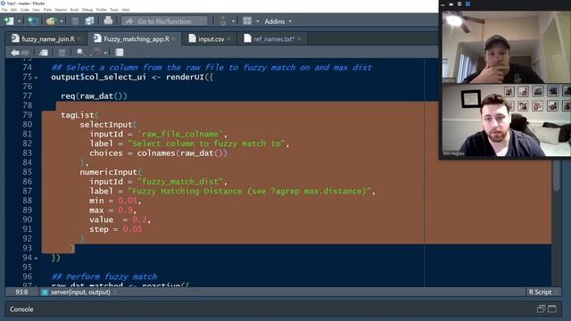Open the Profile menu
The height and width of the screenshot is (321, 571).
point(101,10)
